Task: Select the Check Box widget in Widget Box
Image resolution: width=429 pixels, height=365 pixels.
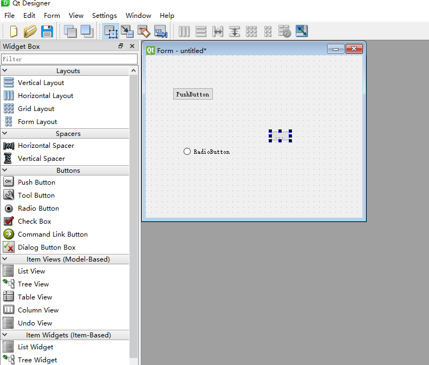Action: 34,221
